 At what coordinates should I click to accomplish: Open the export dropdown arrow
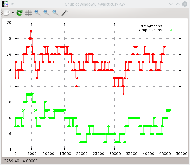tap(13, 12)
